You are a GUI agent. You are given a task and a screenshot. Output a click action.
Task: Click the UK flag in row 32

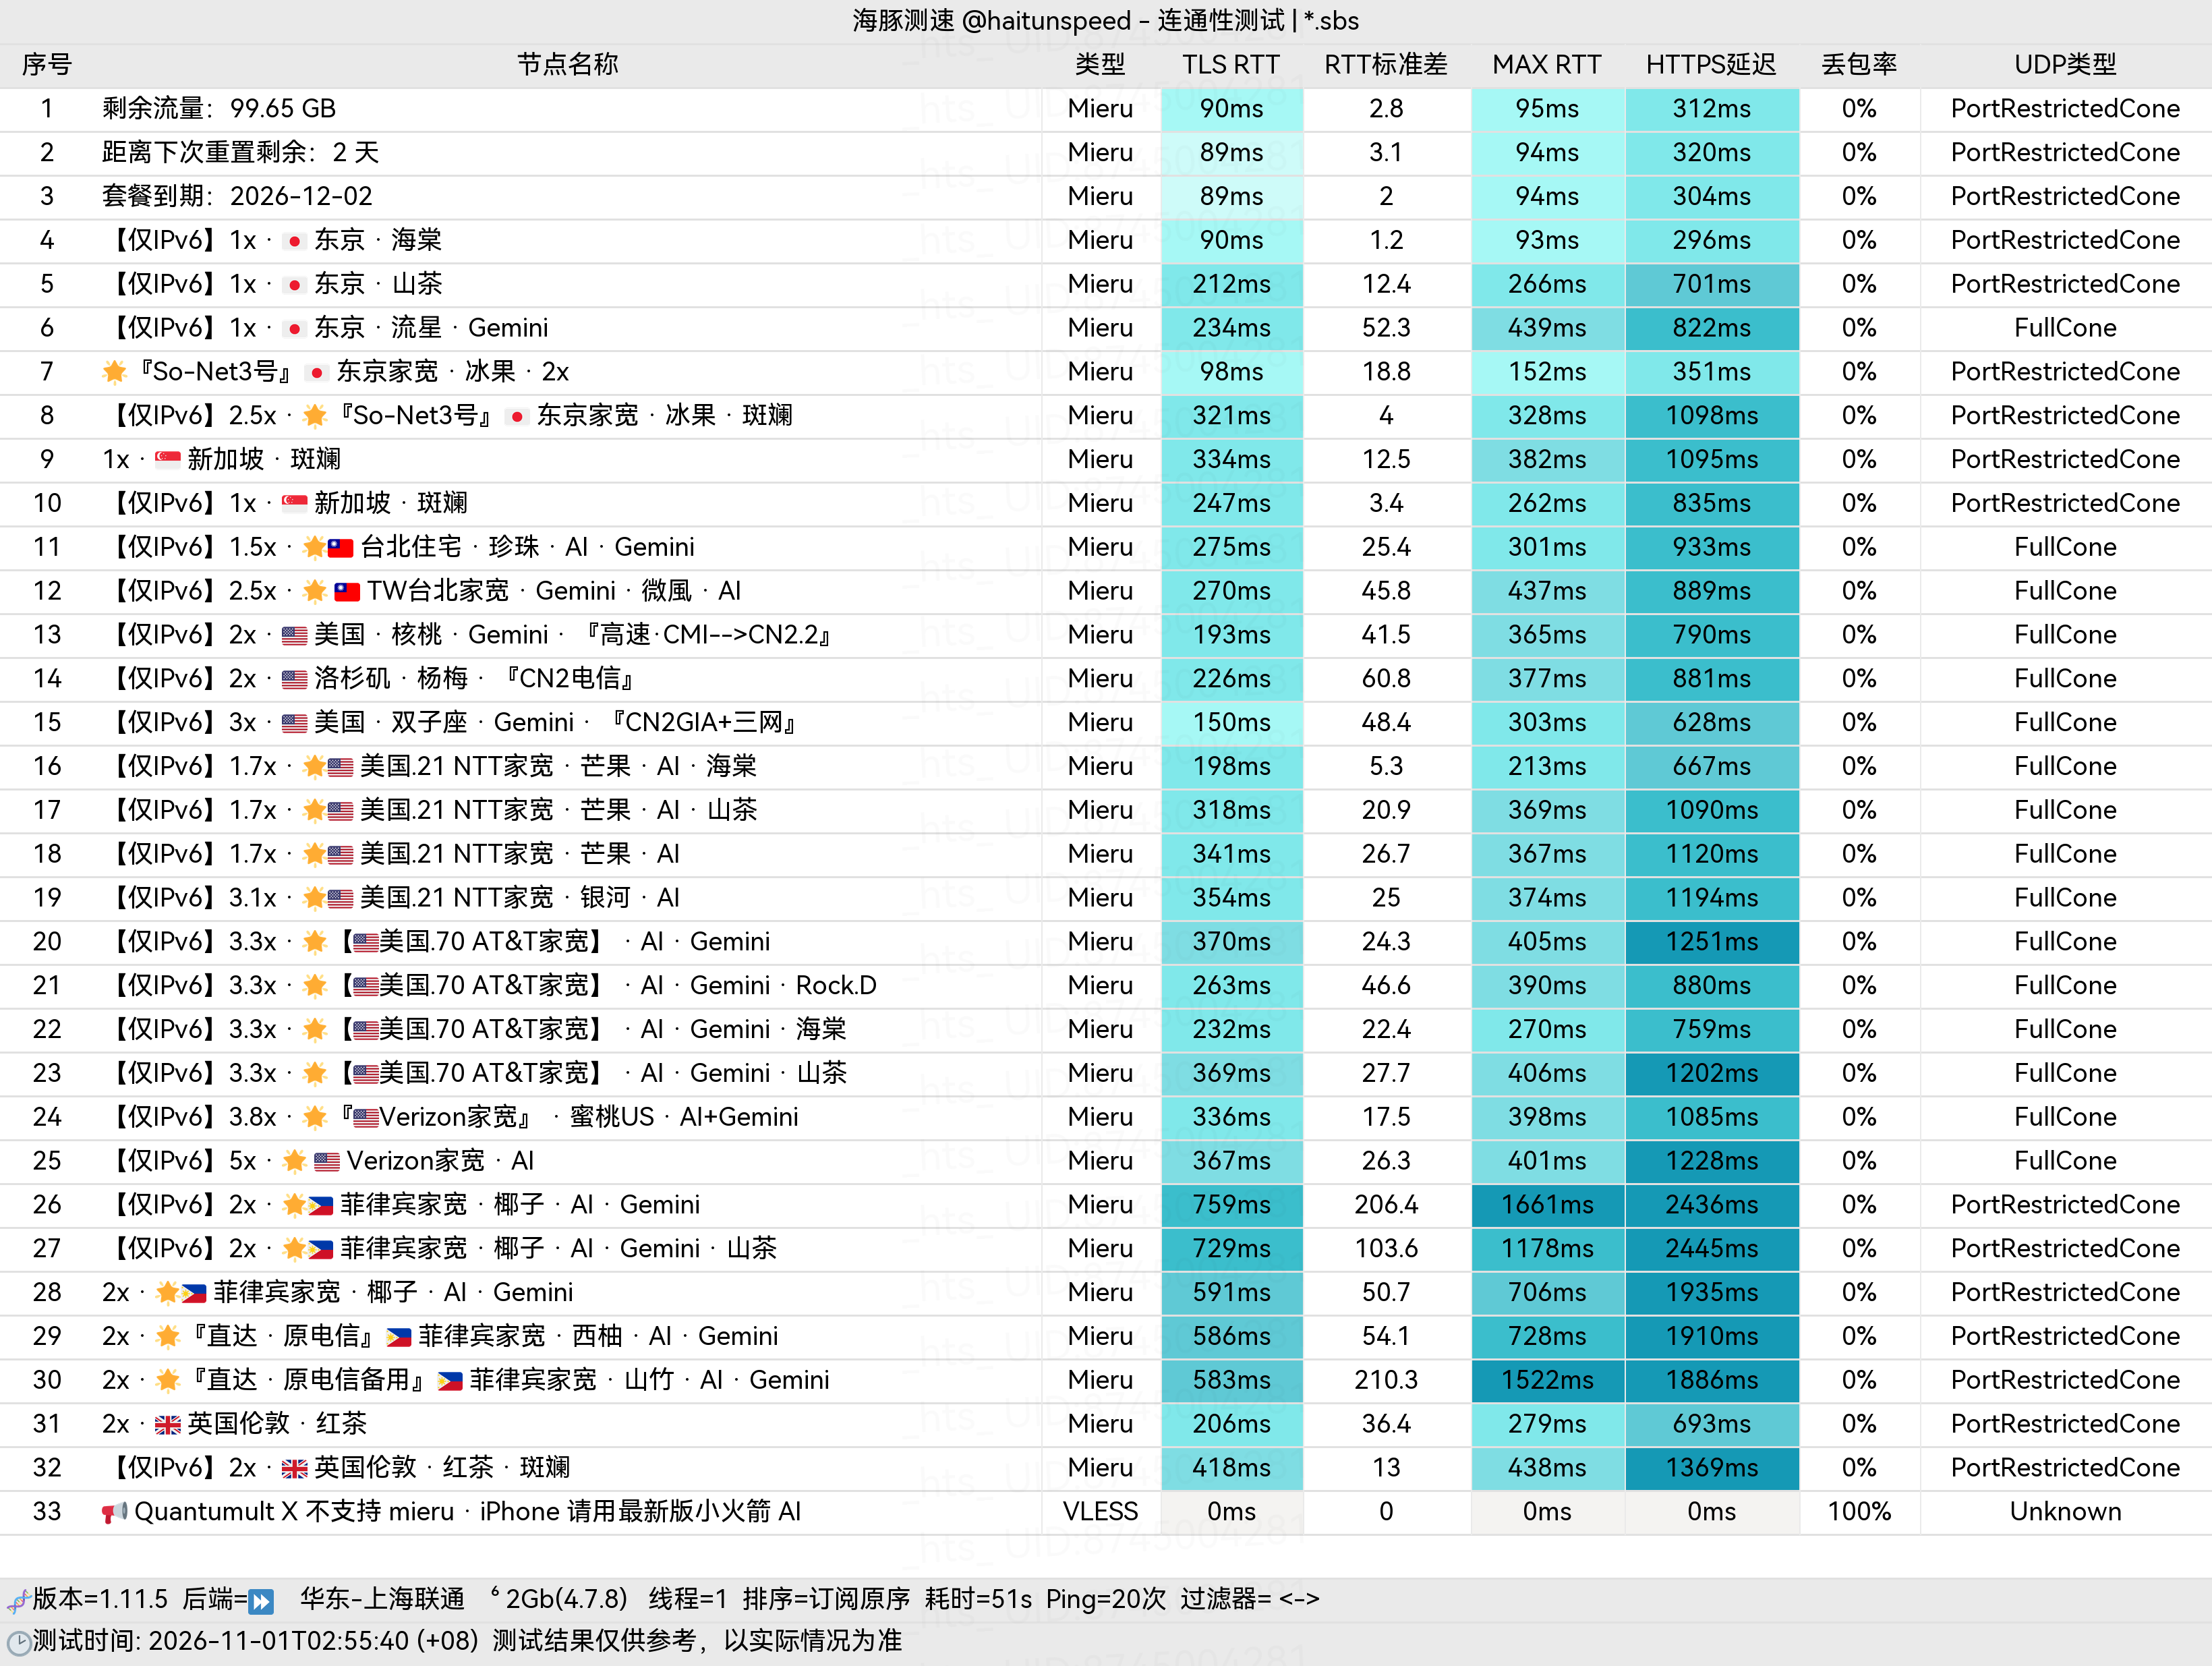click(294, 1468)
